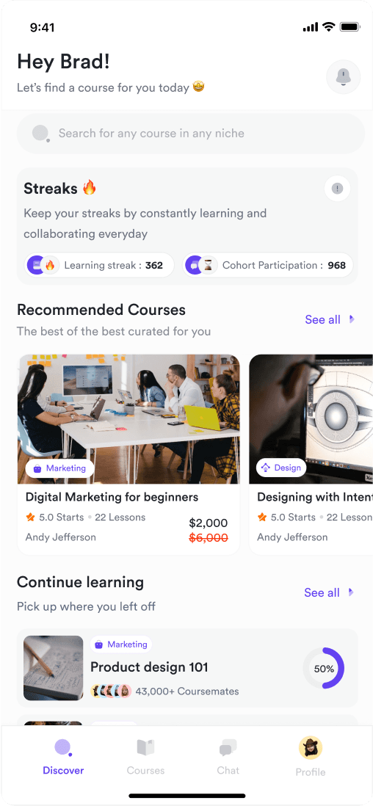Screen dimensions: 373x806
Task: Switch to the Courses tab
Action: tap(145, 757)
